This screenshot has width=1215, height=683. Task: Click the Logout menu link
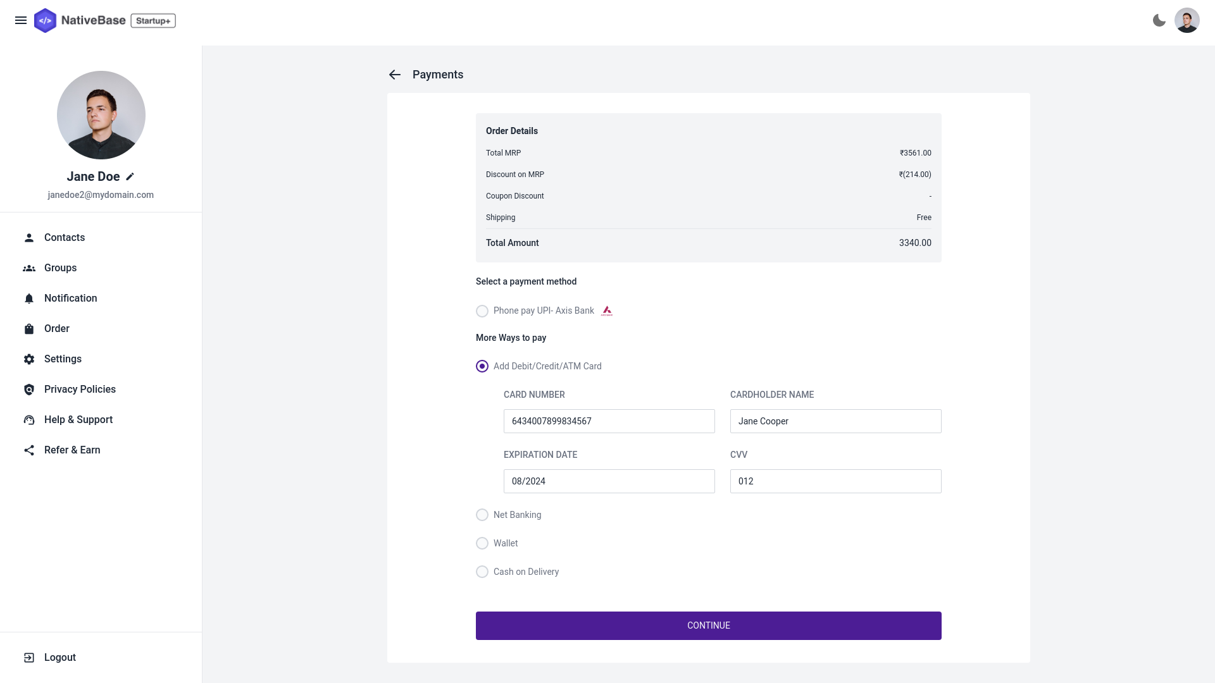(60, 657)
